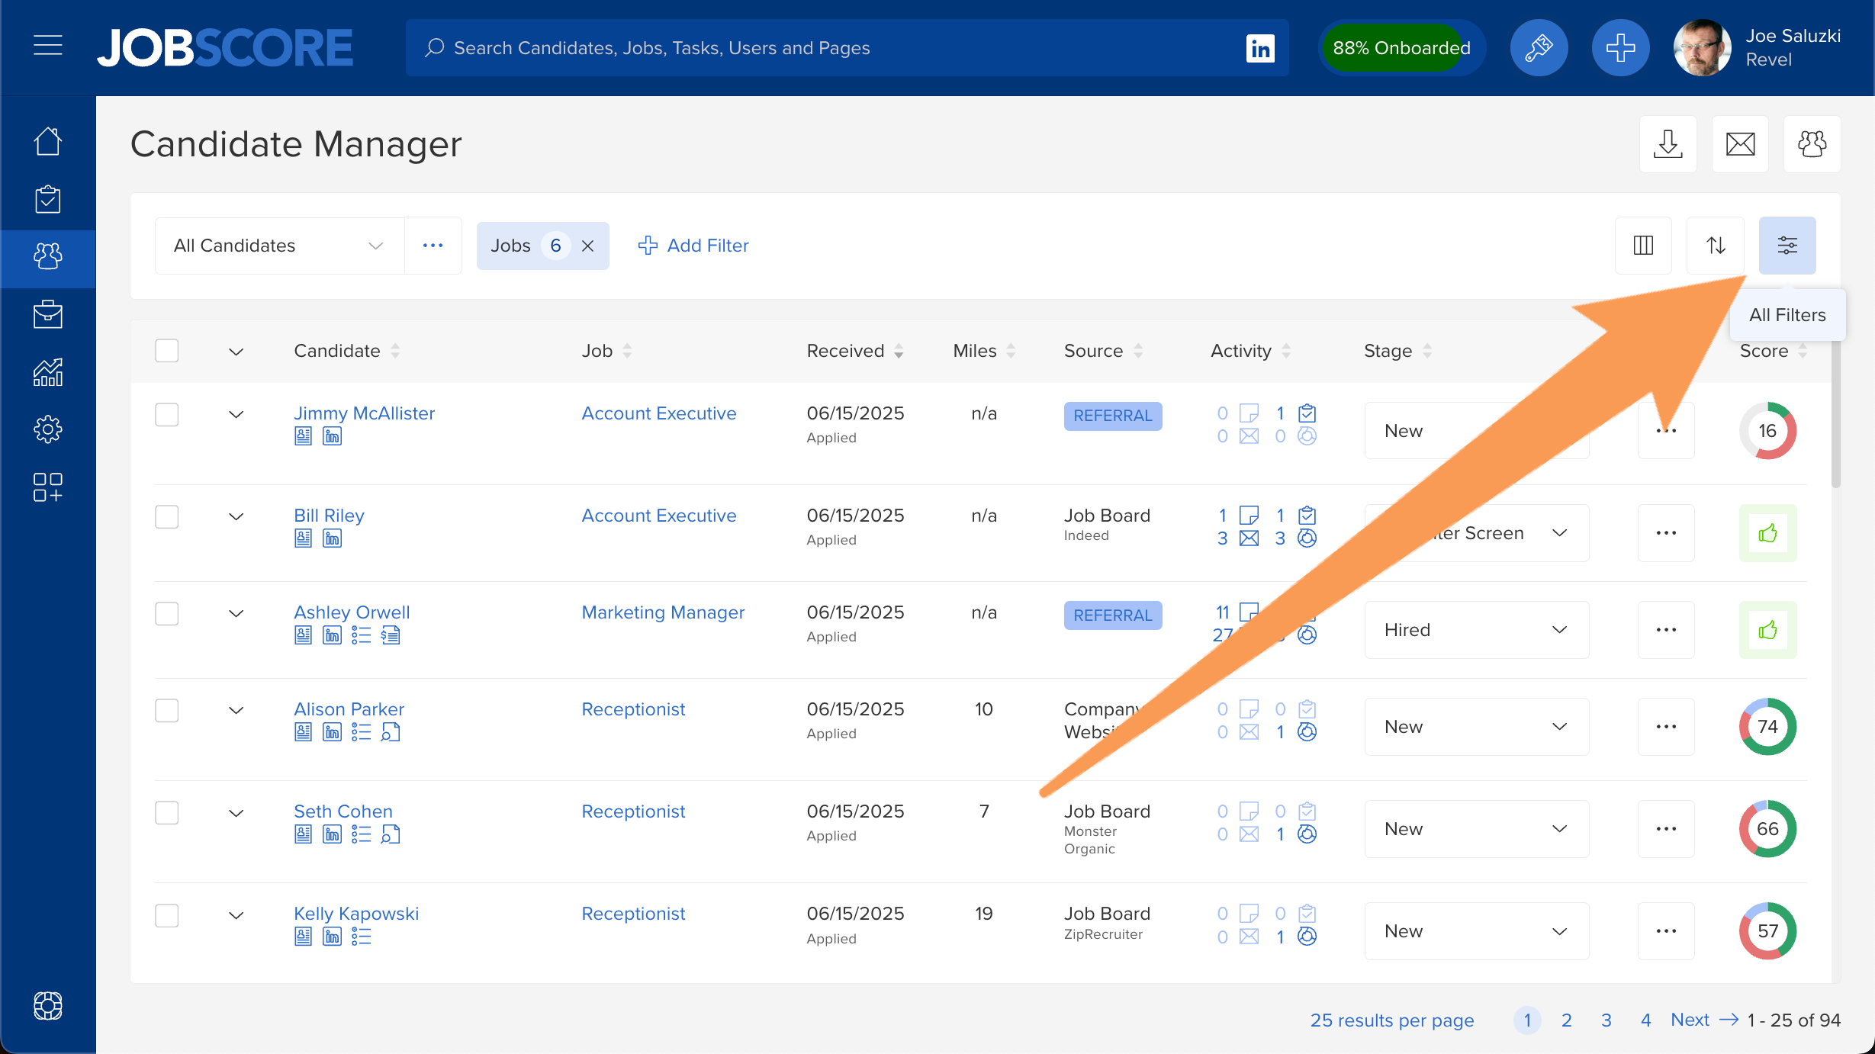Image resolution: width=1875 pixels, height=1054 pixels.
Task: Open the help lifebuoy icon
Action: point(47,1006)
